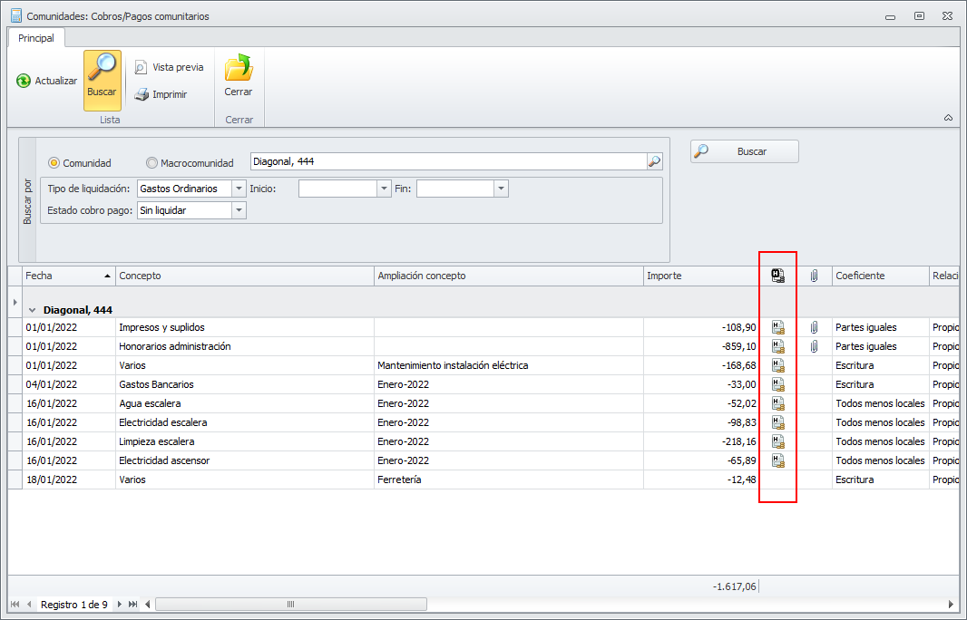
Task: Collapse the Diagonal, 444 group
Action: [x=33, y=310]
